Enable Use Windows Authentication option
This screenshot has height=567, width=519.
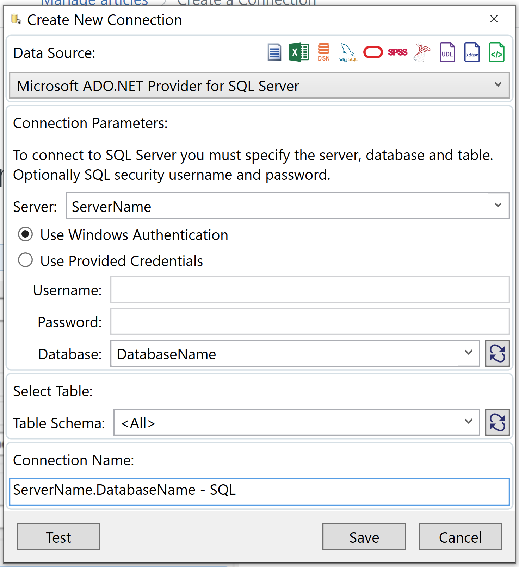[x=25, y=234]
